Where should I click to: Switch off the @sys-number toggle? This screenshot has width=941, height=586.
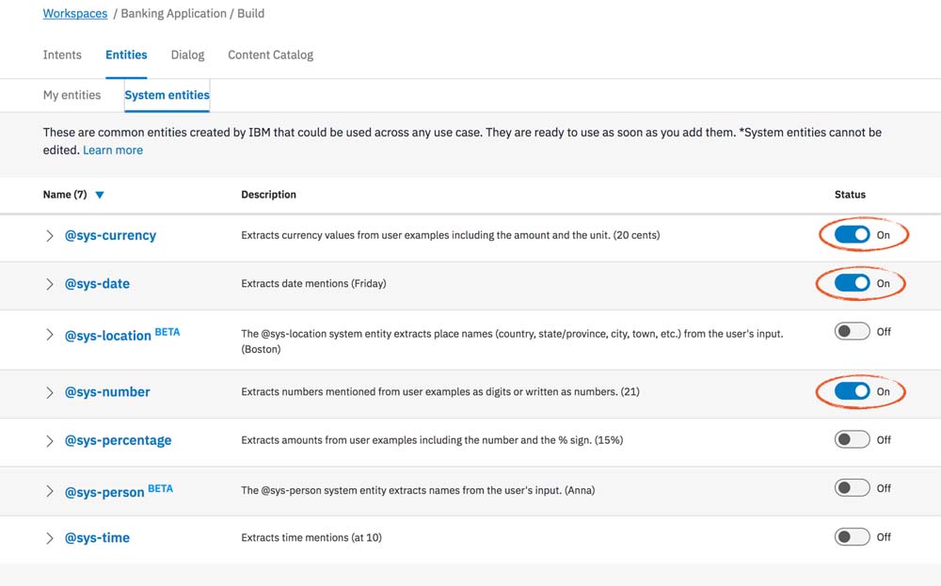tap(852, 391)
